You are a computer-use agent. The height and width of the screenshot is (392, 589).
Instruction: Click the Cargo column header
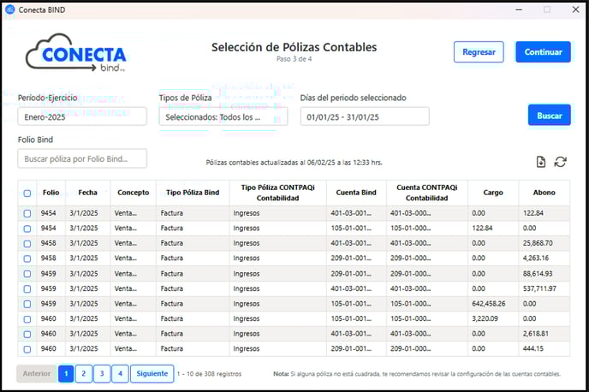click(x=493, y=193)
